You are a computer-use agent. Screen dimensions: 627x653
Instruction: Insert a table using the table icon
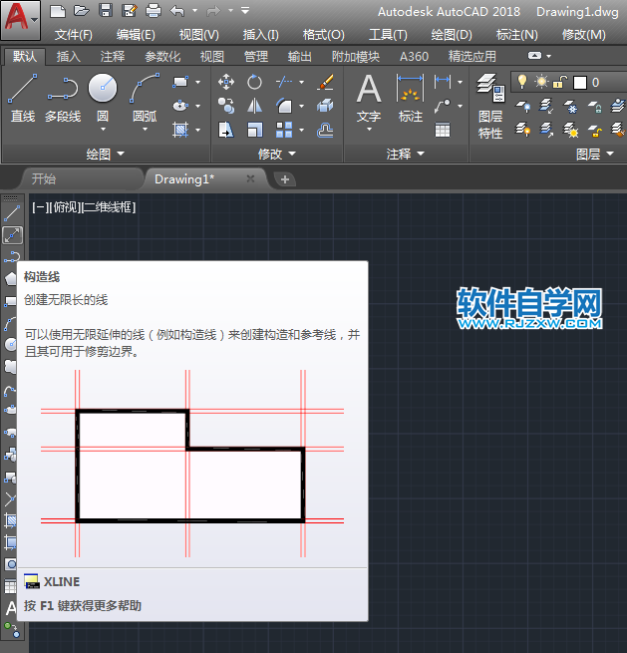[x=443, y=130]
